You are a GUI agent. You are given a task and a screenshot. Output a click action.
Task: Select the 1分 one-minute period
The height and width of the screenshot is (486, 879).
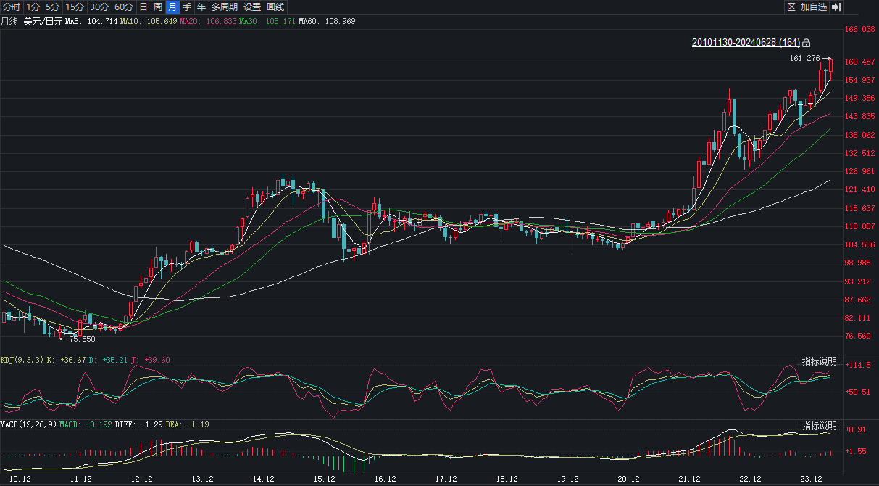point(33,7)
